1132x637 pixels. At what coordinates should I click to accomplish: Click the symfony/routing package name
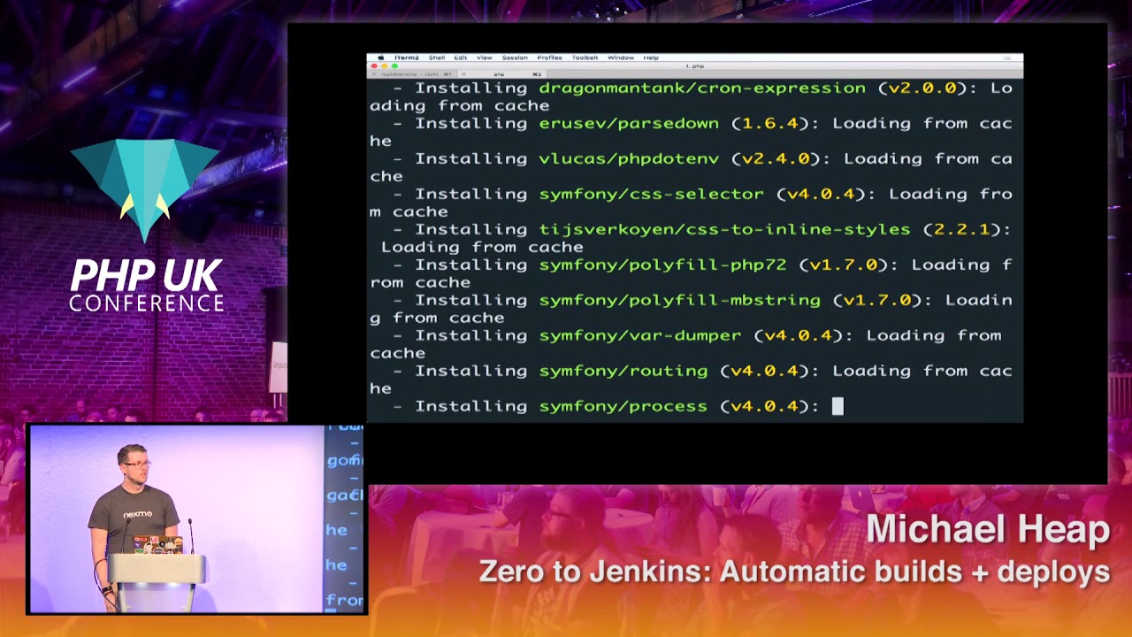point(623,371)
